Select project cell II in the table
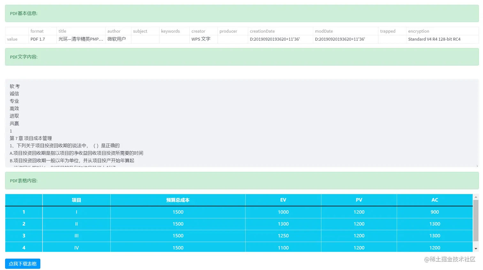The height and width of the screenshot is (270, 483). (x=76, y=224)
